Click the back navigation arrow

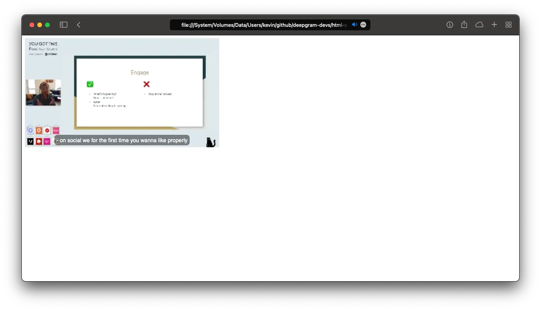79,24
